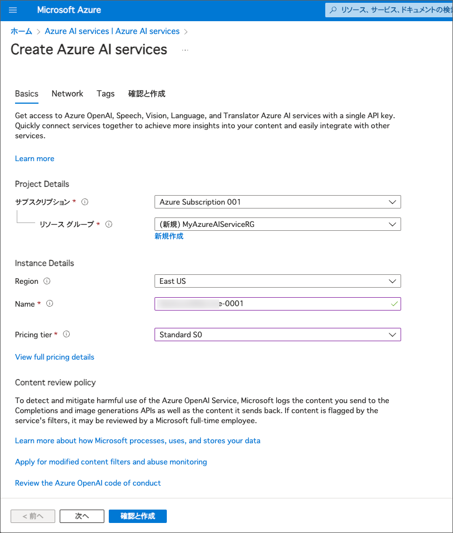Show info tooltip for Pricing tier
Viewport: 453px width, 533px height.
pos(66,334)
